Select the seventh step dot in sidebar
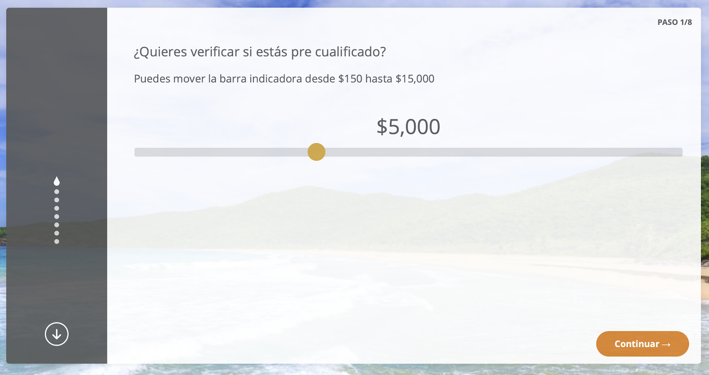The width and height of the screenshot is (709, 375). tap(57, 233)
